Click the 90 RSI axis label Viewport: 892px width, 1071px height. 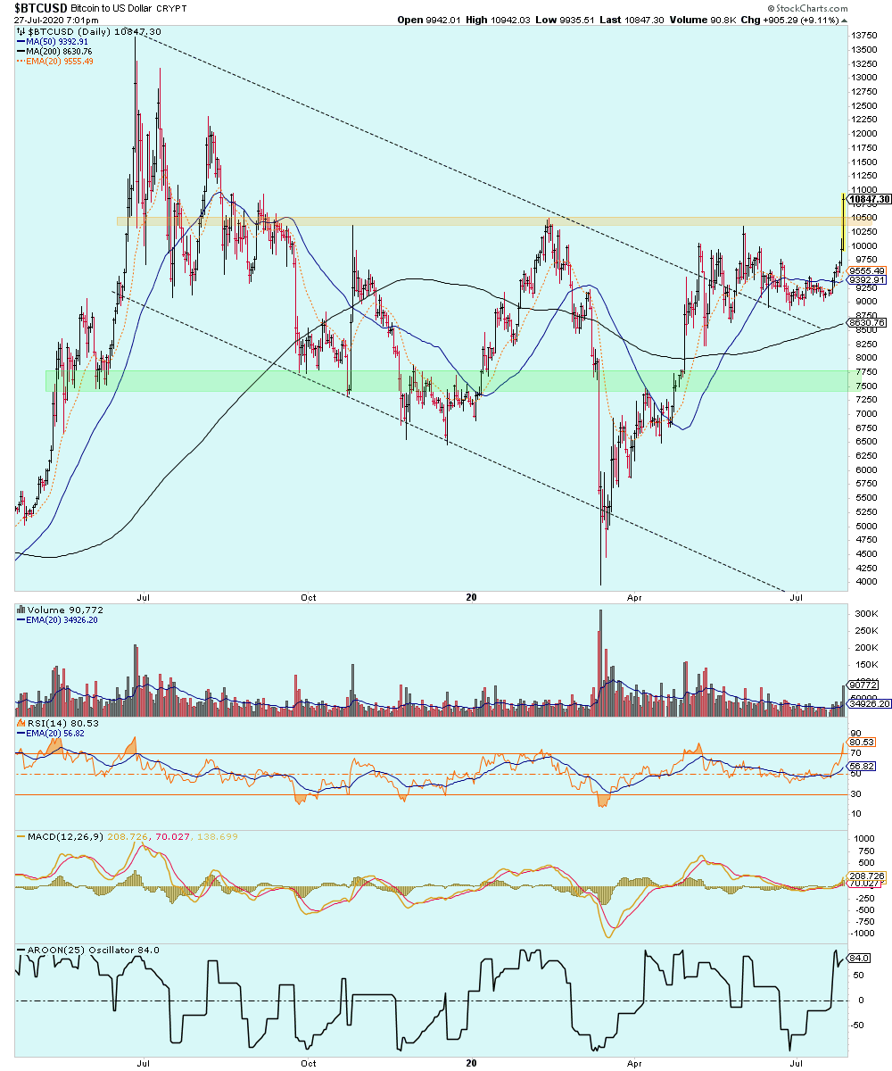click(857, 733)
